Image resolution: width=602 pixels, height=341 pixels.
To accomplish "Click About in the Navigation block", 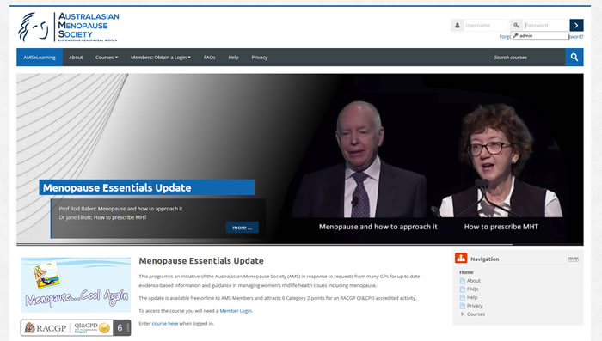I will 473,281.
